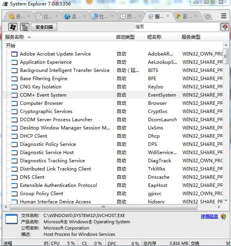This screenshot has height=246, width=231.
Task: Open the hamburger main menu
Action: click(224, 16)
